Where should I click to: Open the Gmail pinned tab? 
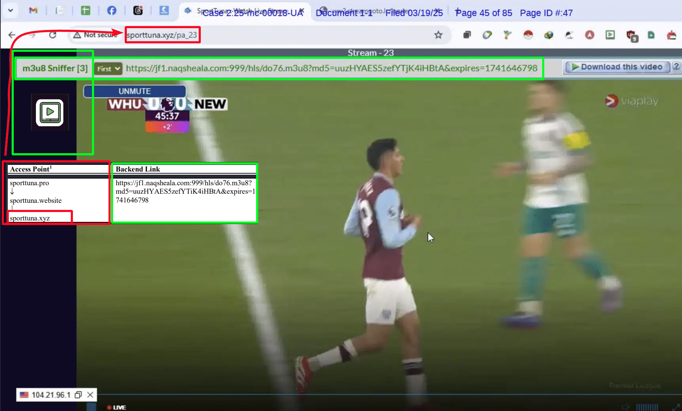click(x=33, y=11)
